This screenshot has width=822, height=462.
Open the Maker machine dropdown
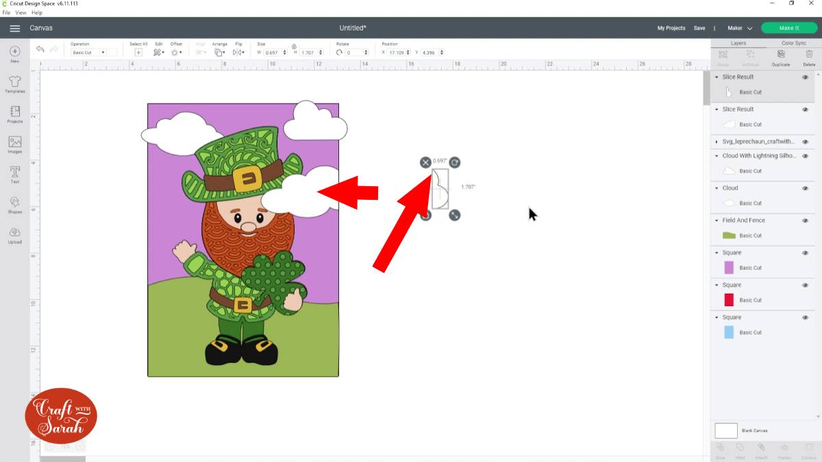tap(740, 28)
